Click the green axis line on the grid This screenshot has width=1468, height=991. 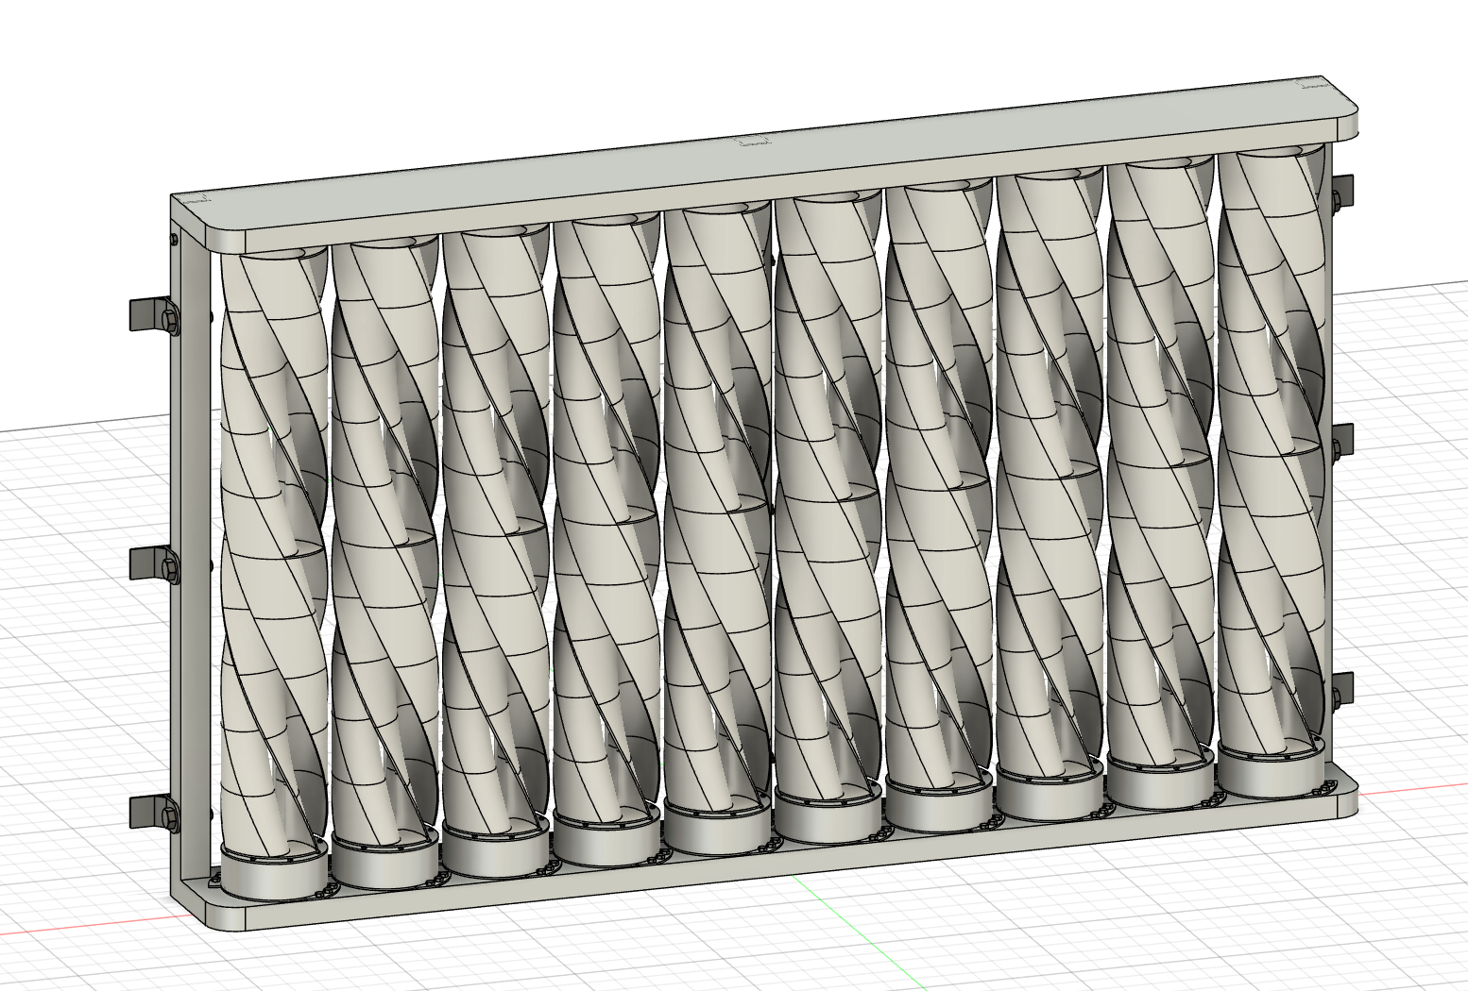862,932
